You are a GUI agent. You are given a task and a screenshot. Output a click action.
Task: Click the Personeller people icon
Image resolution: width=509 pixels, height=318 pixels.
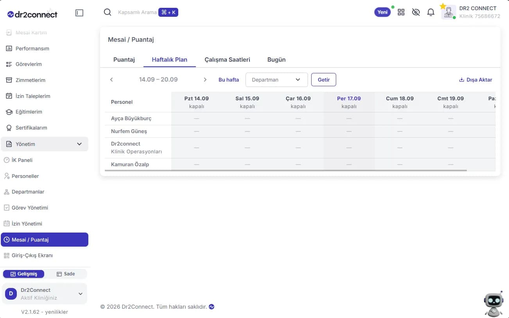7,176
